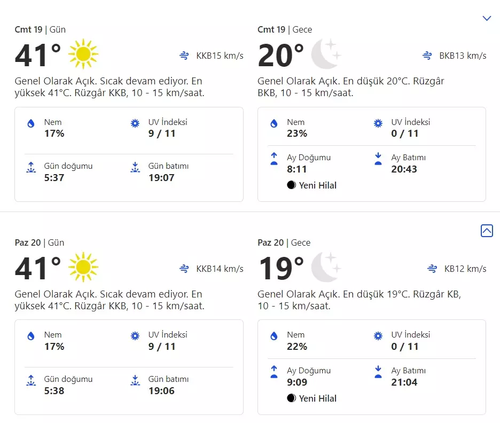Click the UV index icon for Cmt 19 Gün
Screen dimensions: 500x423
tap(135, 123)
